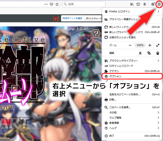The image size is (163, 141).
Task: Select 終了 to quit Firefox
Action: click(132, 136)
